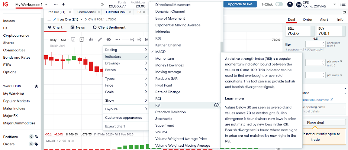Click the compare charts toolbar icon
The width and height of the screenshot is (348, 150).
coord(82,39)
